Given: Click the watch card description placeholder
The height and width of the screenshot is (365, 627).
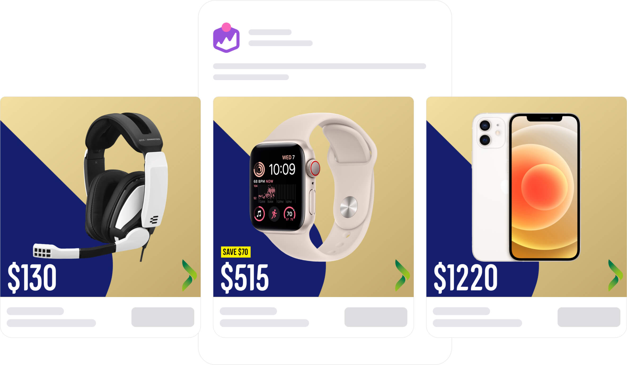Looking at the screenshot, I should tap(264, 323).
